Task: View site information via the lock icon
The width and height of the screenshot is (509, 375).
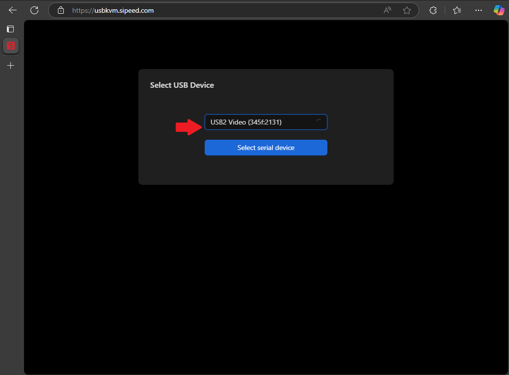Action: pos(61,10)
